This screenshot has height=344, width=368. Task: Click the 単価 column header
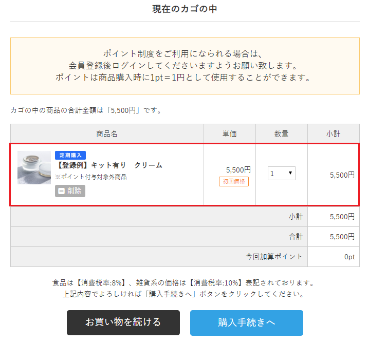(229, 133)
